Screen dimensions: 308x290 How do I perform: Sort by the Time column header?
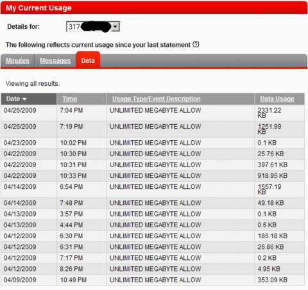[x=70, y=99]
